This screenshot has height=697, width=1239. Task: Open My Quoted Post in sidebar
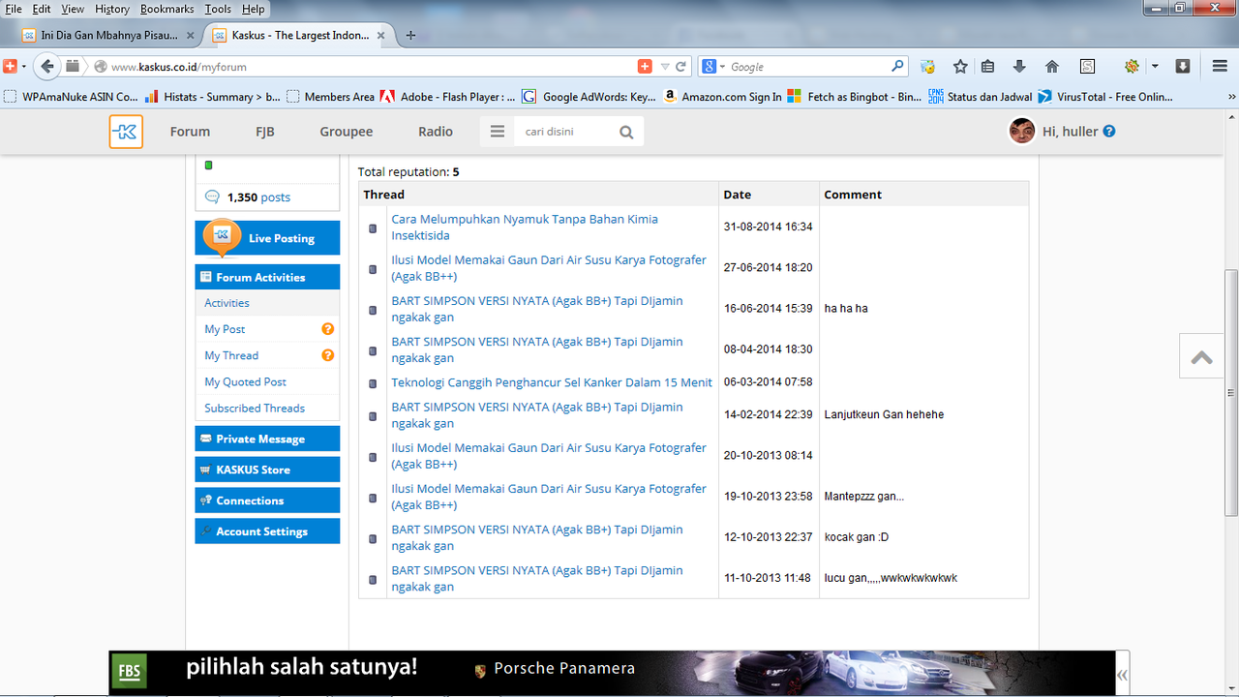tap(245, 381)
